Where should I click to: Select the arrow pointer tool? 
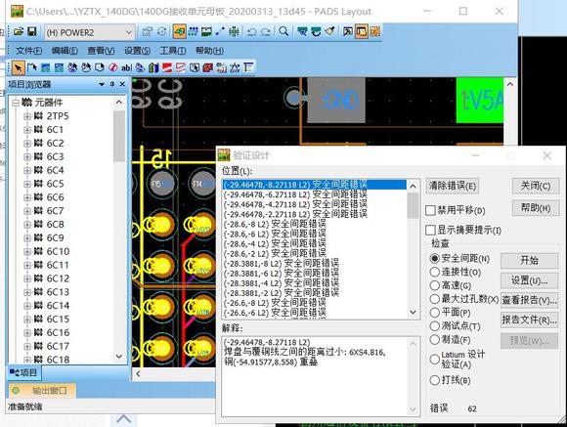pyautogui.click(x=18, y=67)
